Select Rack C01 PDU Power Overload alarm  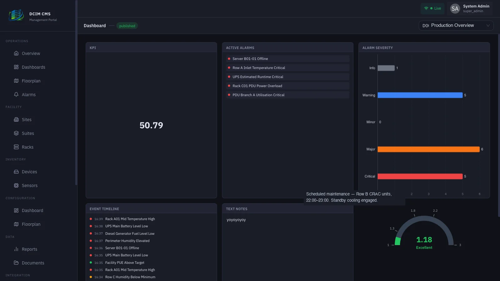287,86
